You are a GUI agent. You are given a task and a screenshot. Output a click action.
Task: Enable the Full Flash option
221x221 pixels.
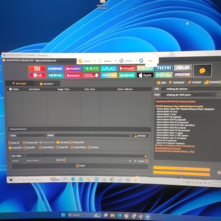coord(89,148)
